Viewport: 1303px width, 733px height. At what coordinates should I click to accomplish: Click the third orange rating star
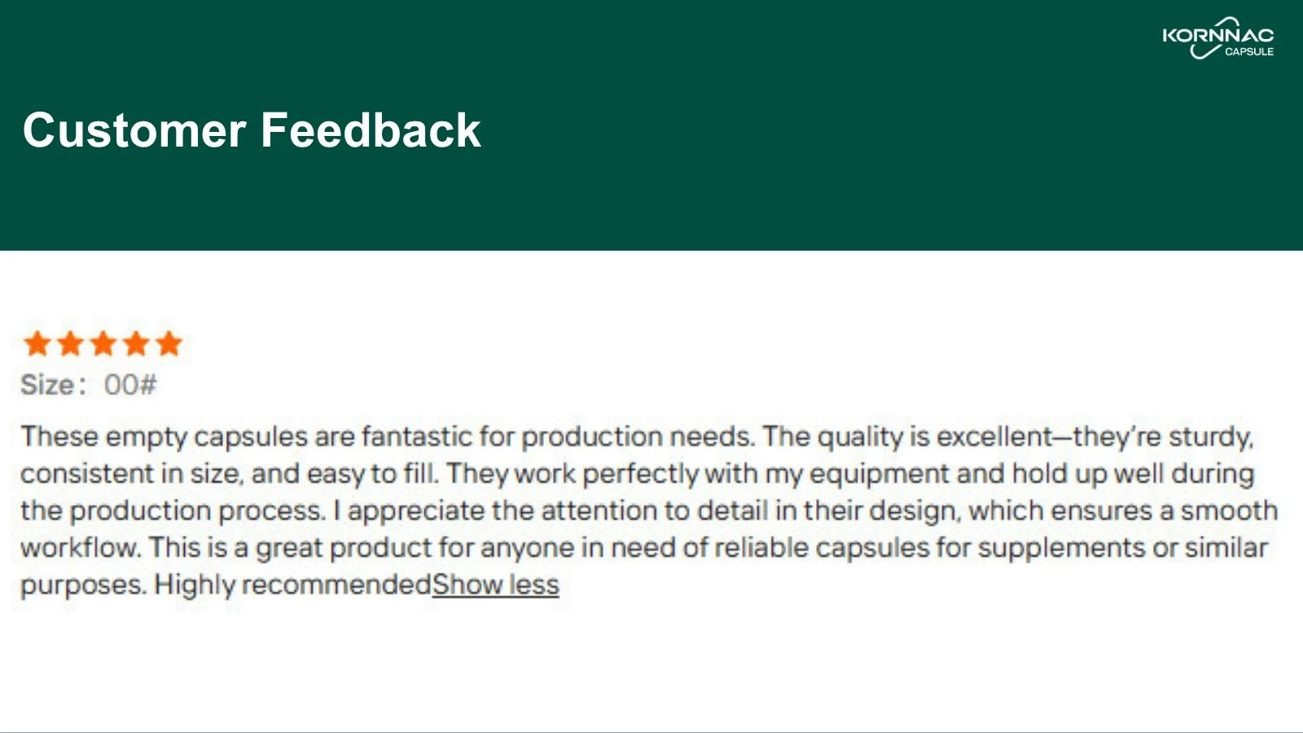tap(103, 344)
